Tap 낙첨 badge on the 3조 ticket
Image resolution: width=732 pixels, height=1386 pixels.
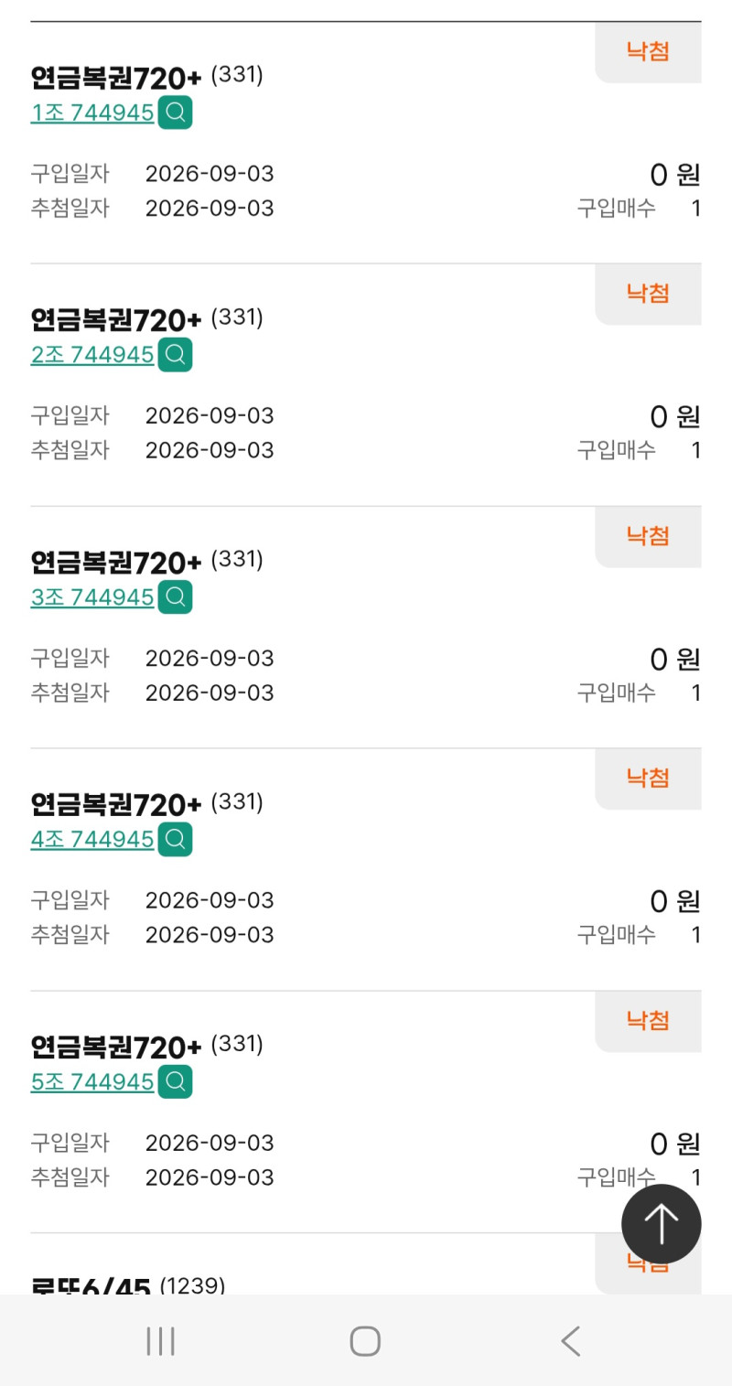[x=648, y=536]
